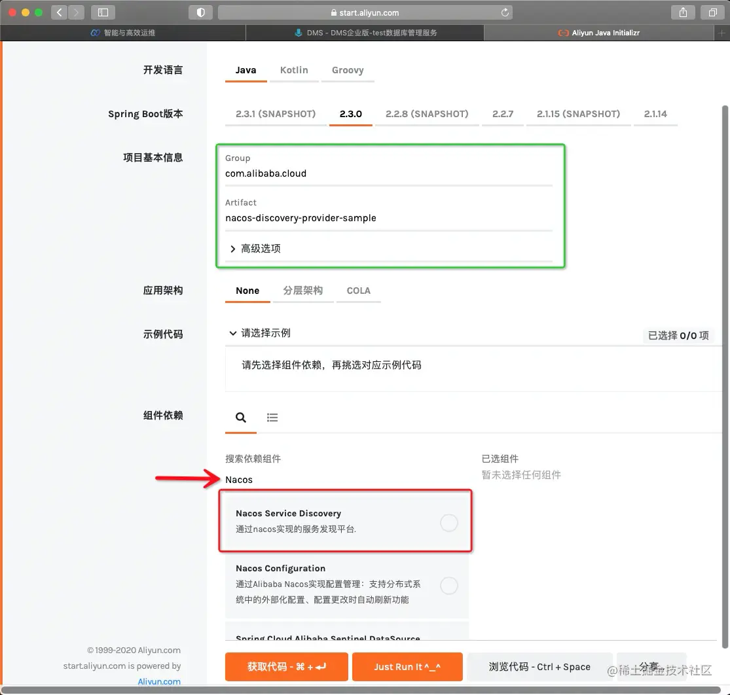Screen dimensions: 730x695
Task: Click the vertical page scrollbar
Action: (x=725, y=377)
